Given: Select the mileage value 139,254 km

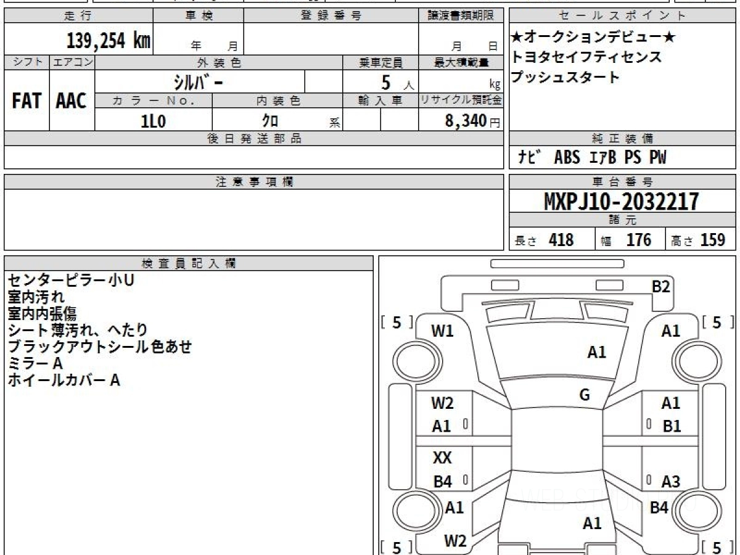Looking at the screenshot, I should coord(108,41).
